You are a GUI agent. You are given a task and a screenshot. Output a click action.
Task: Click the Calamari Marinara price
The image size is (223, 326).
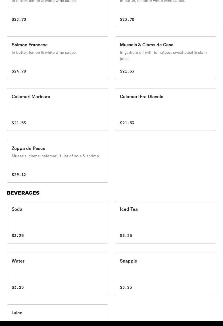(19, 123)
